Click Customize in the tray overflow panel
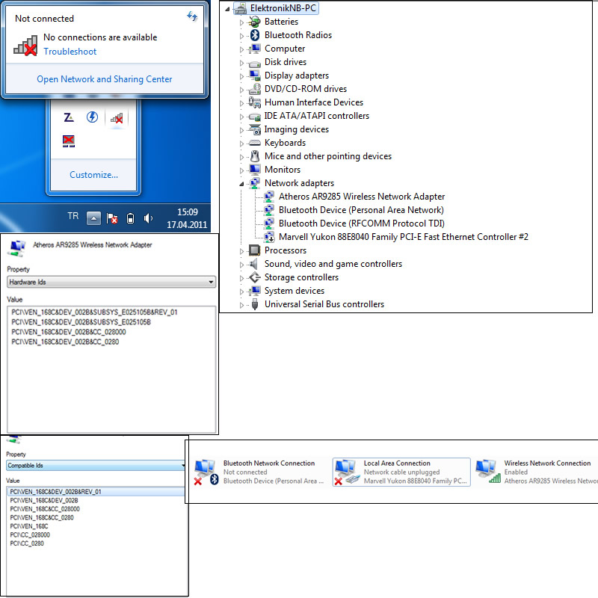Screen dimensions: 598x598 tap(93, 175)
